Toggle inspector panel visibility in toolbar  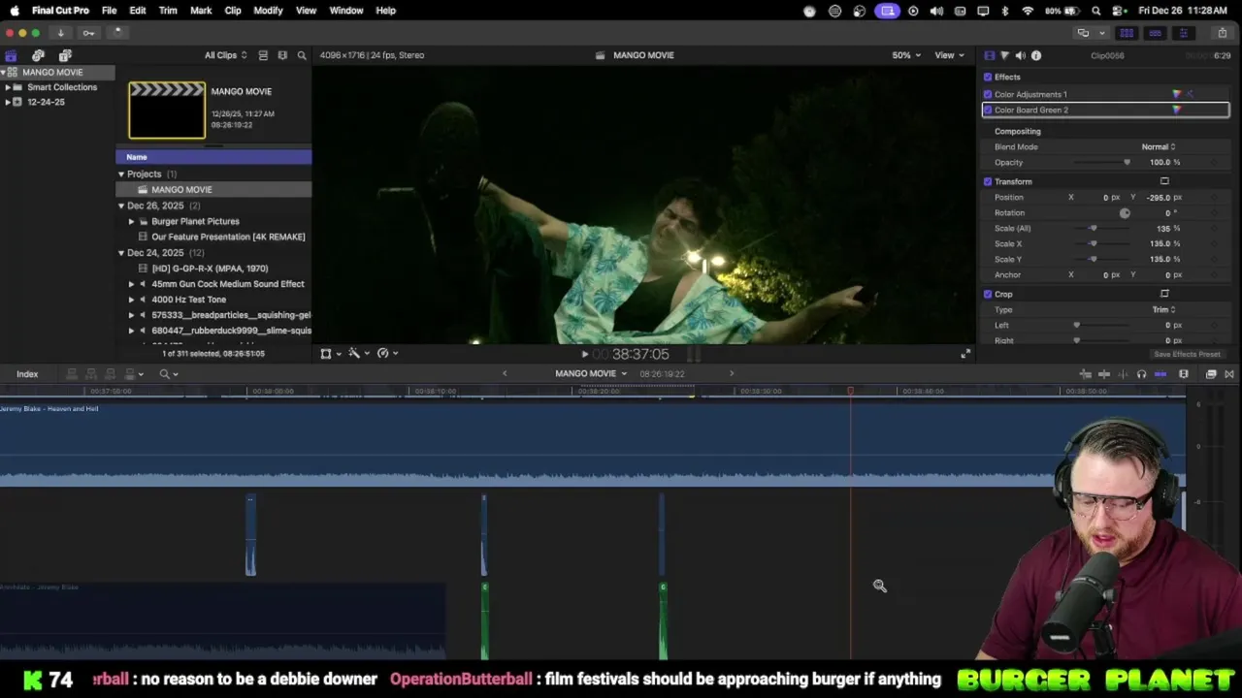[1183, 33]
